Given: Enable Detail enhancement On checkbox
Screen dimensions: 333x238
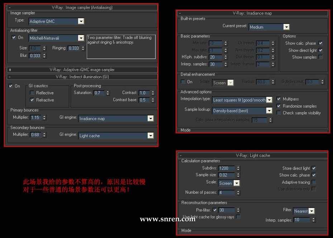Looking at the screenshot, I should click(183, 81).
